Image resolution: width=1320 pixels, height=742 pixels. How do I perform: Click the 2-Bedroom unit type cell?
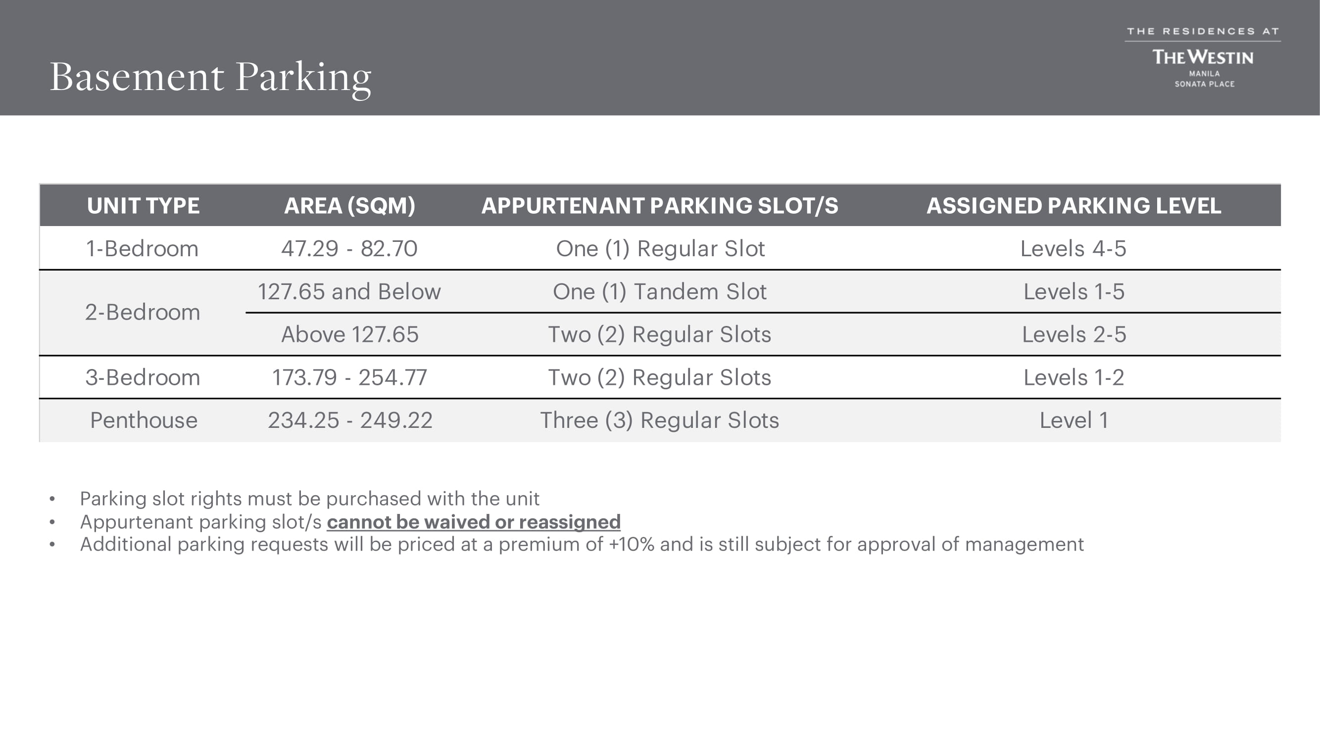coord(143,312)
